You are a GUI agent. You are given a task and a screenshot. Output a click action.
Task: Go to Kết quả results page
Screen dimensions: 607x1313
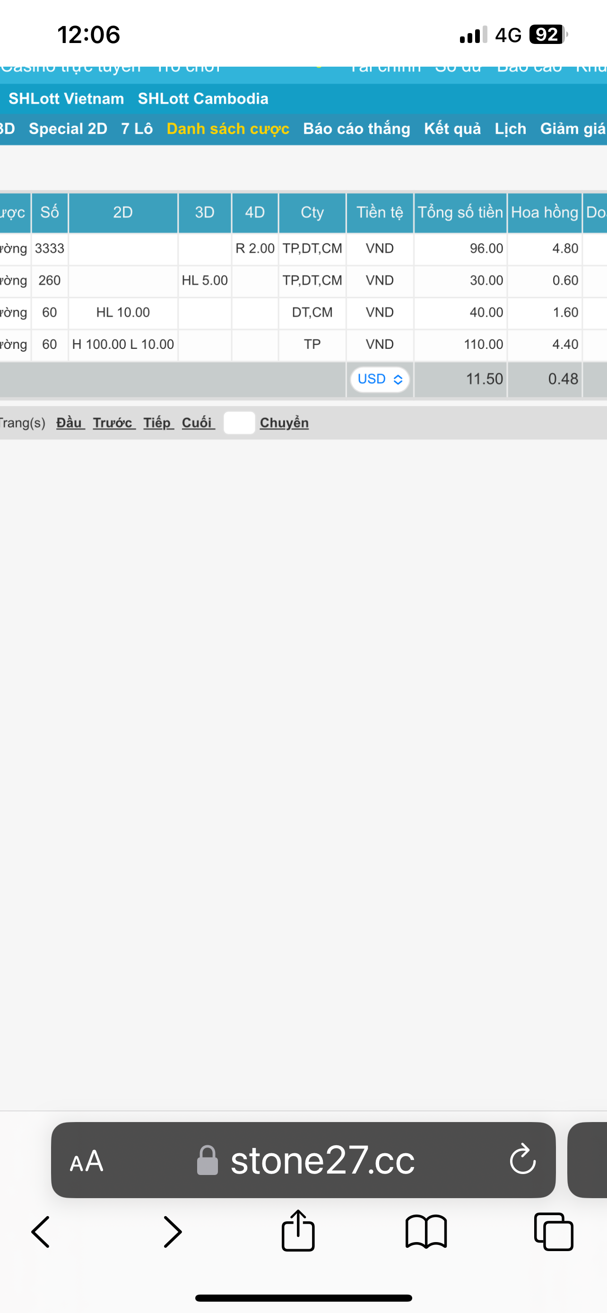452,129
